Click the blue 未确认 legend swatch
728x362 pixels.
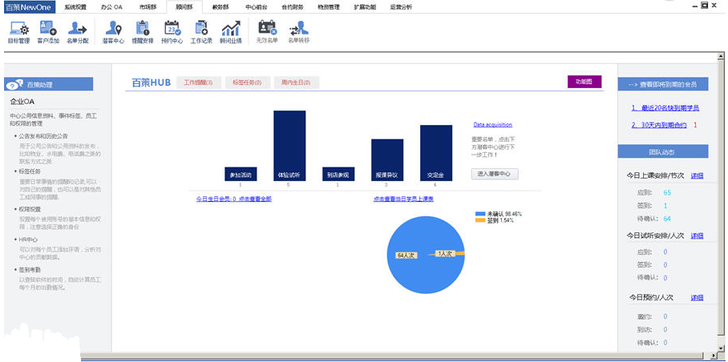[480, 214]
